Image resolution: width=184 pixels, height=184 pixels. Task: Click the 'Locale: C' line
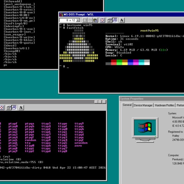point(113,56)
